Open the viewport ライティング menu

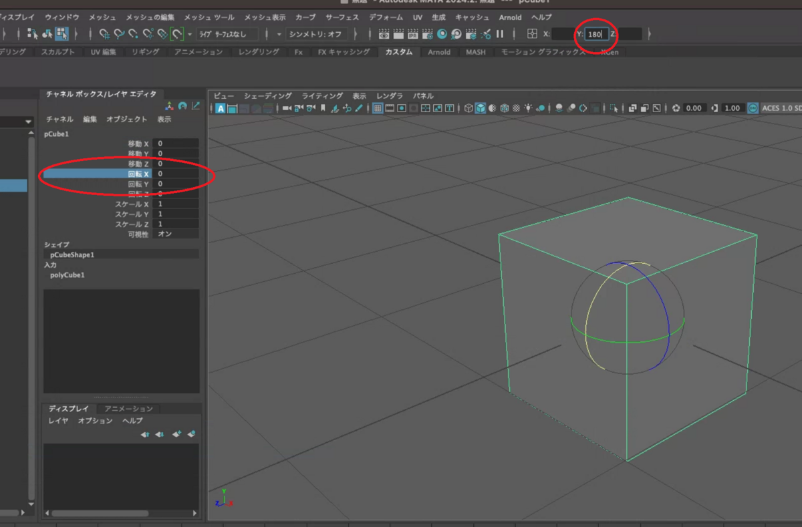(x=322, y=96)
